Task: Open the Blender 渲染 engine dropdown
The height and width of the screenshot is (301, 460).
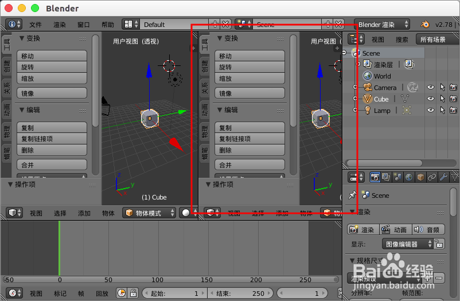Action: pos(381,24)
